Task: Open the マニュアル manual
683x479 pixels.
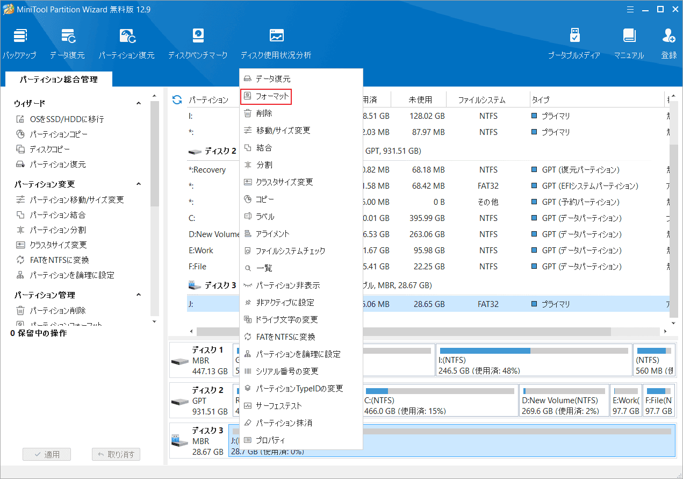Action: click(x=629, y=44)
